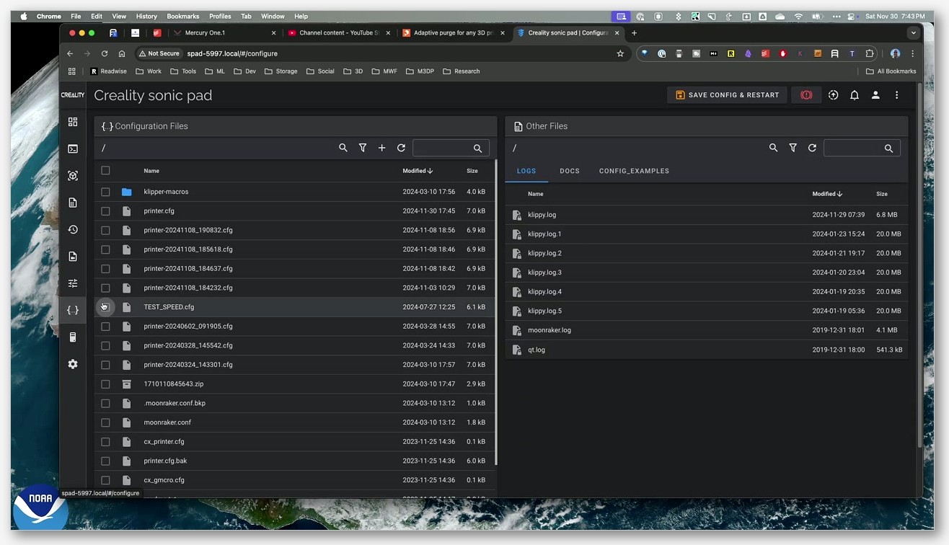Image resolution: width=949 pixels, height=545 pixels.
Task: Switch to the LOGS tab
Action: click(x=526, y=171)
